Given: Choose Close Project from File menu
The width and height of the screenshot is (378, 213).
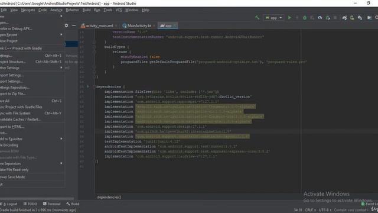Looking at the screenshot, I should pyautogui.click(x=32, y=41).
